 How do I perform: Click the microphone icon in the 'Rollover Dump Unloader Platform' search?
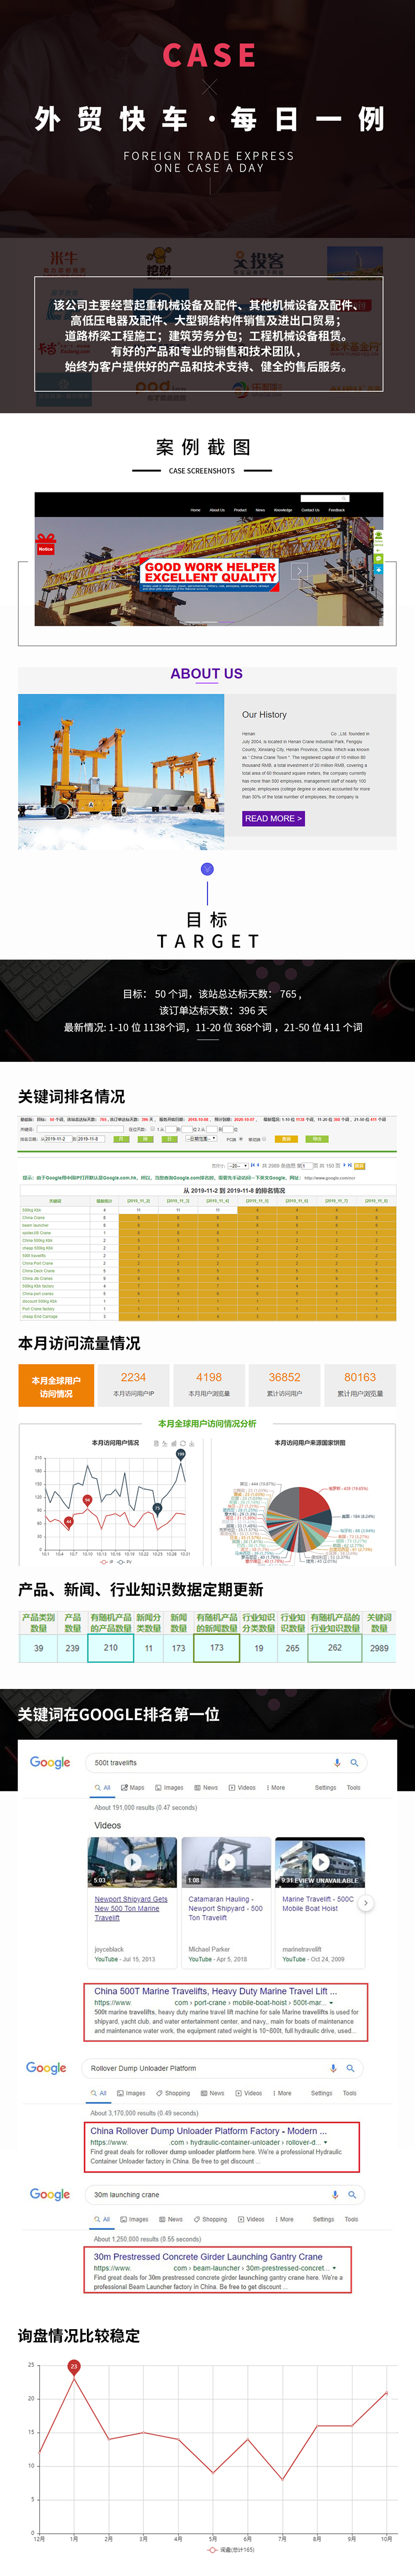click(x=333, y=2068)
